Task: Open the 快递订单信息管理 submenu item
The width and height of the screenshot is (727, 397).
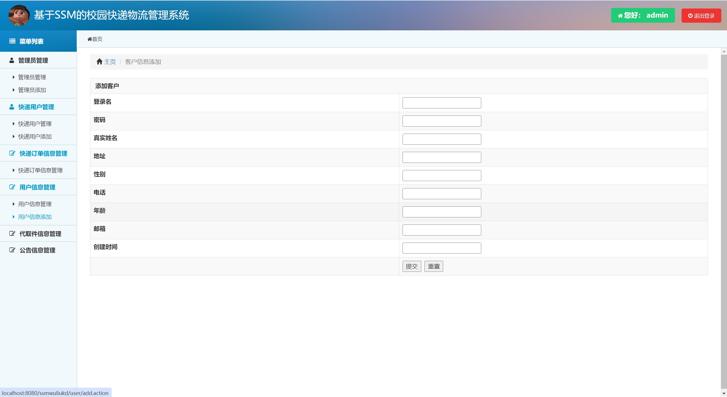Action: tap(40, 170)
